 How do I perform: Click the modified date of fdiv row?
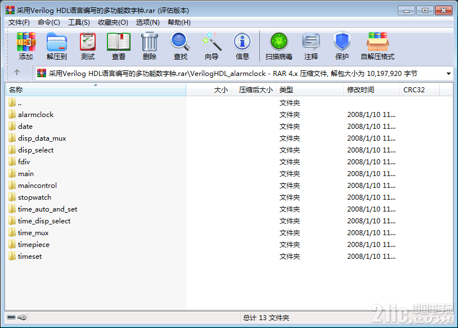[x=371, y=162]
